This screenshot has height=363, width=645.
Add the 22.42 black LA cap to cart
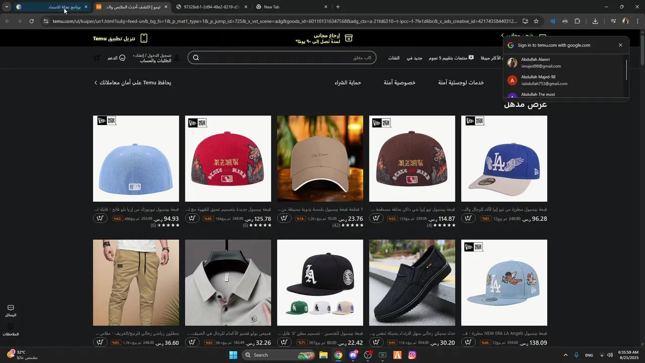point(284,342)
